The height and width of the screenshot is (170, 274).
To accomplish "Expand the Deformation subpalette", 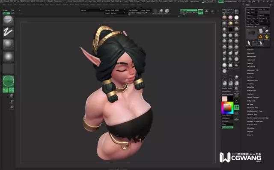I will tap(252, 81).
